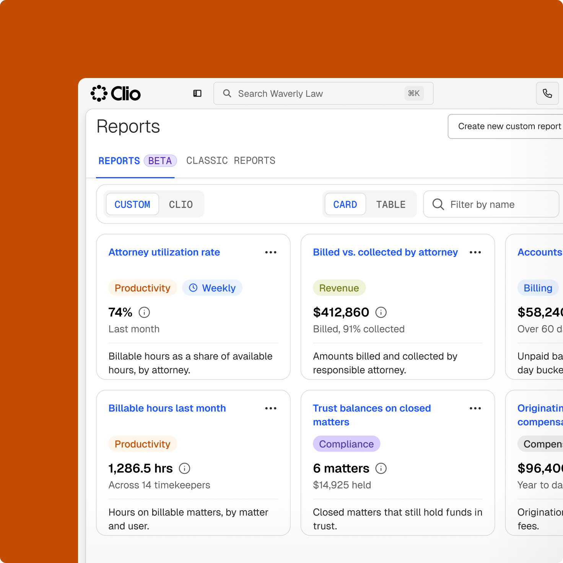Image resolution: width=563 pixels, height=563 pixels.
Task: Open options menu for Trust balances card
Action: coord(475,408)
